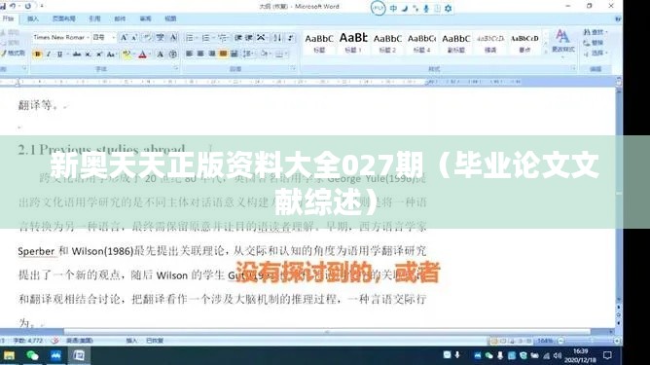Open WeChat from the taskbar
The height and width of the screenshot is (365, 650).
click(32, 355)
